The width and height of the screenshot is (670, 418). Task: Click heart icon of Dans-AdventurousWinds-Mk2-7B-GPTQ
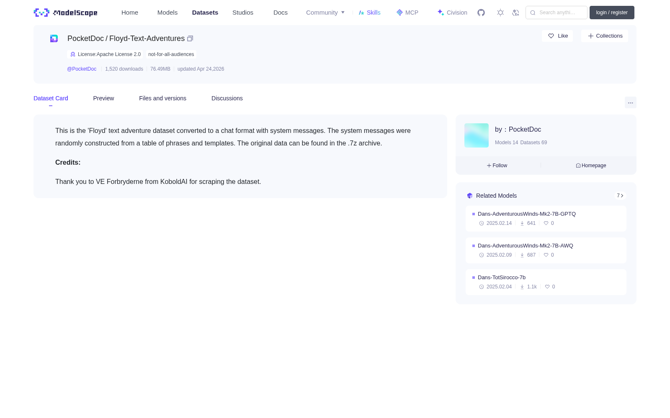[546, 223]
